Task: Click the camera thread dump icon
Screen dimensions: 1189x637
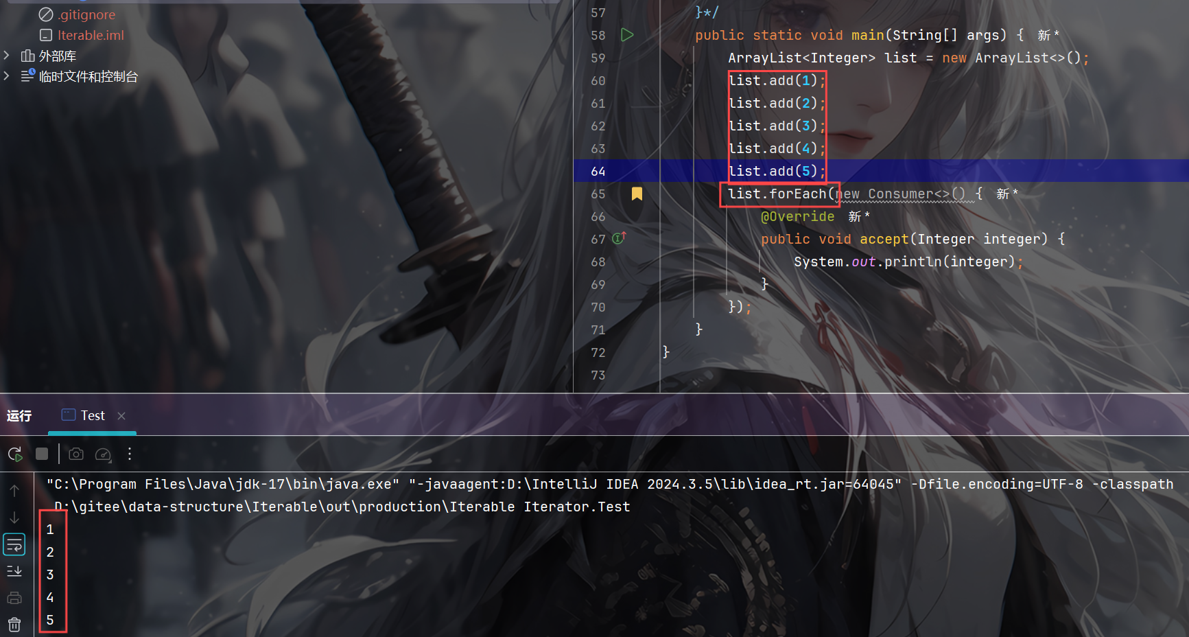Action: point(76,454)
